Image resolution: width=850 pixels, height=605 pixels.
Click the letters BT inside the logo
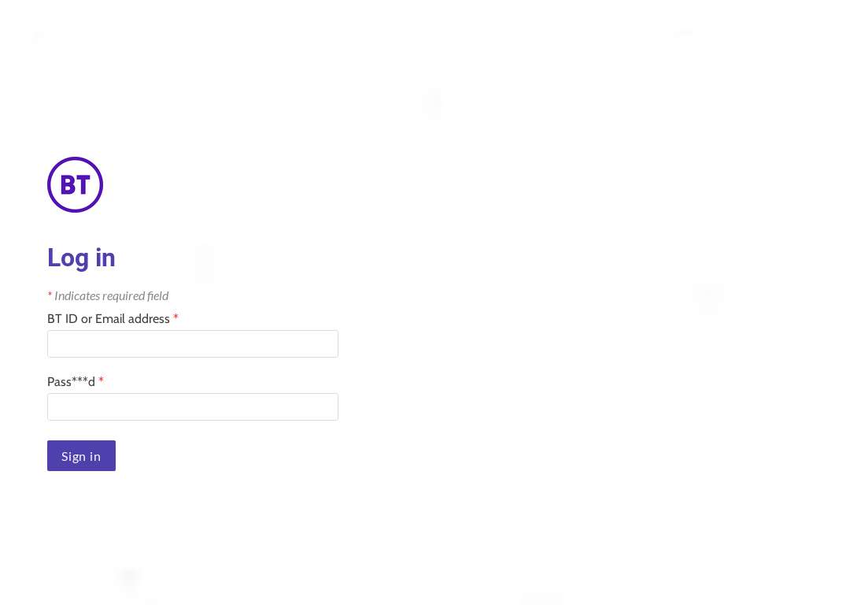click(75, 185)
